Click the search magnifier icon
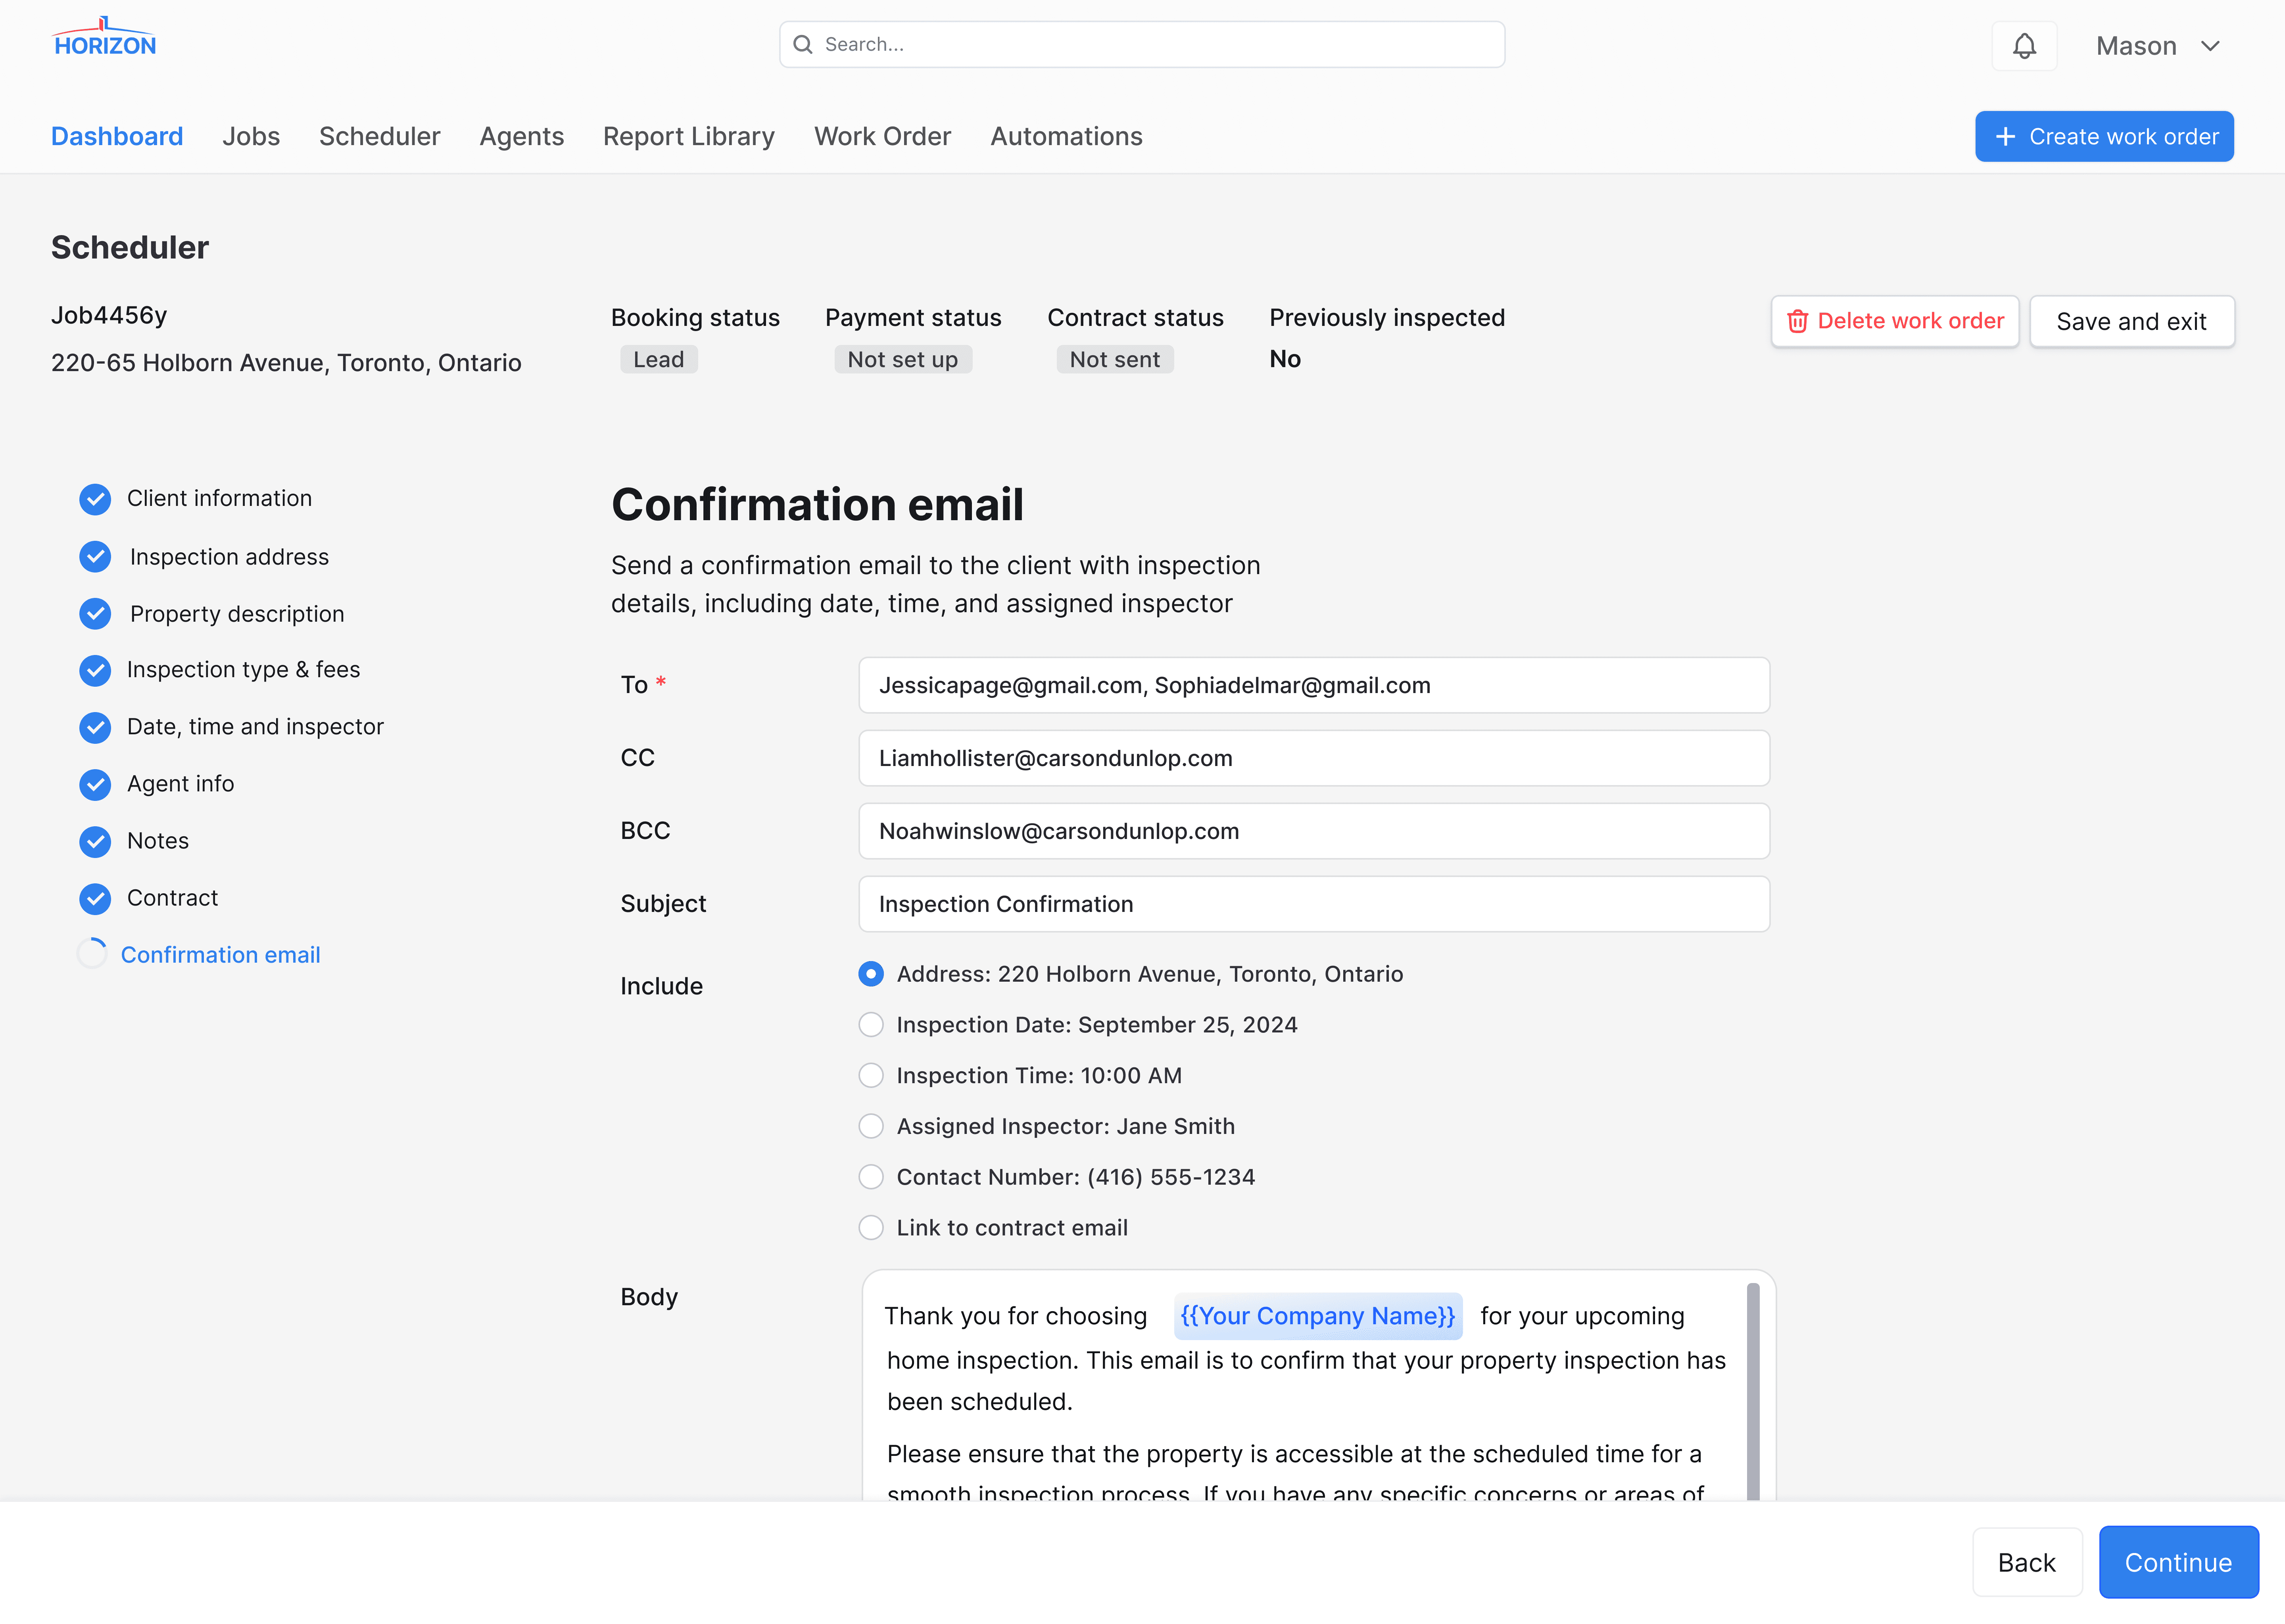 tap(803, 45)
